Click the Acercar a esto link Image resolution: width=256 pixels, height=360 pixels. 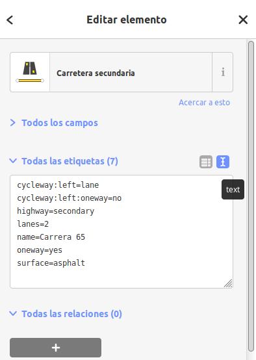[204, 103]
